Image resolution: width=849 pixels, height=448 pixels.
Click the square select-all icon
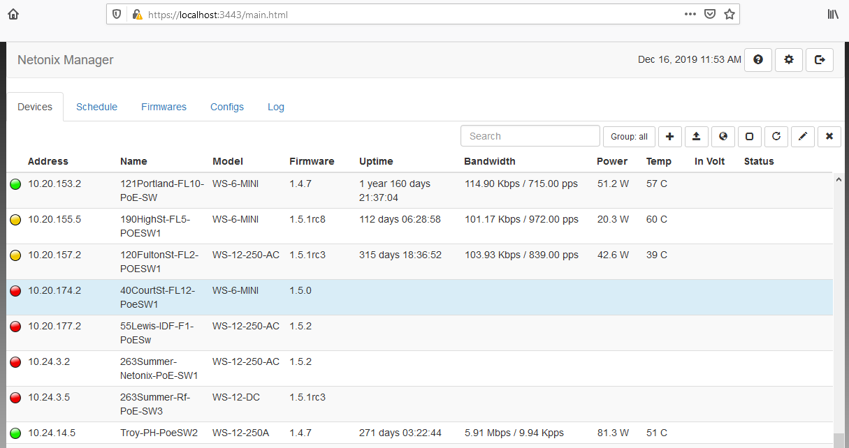click(749, 137)
